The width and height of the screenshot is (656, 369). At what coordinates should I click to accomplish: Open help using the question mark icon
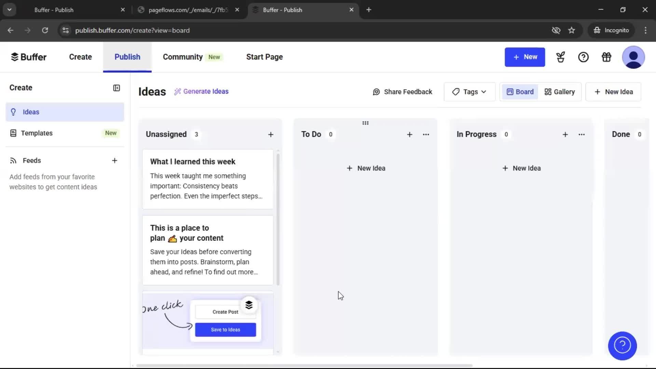(583, 57)
